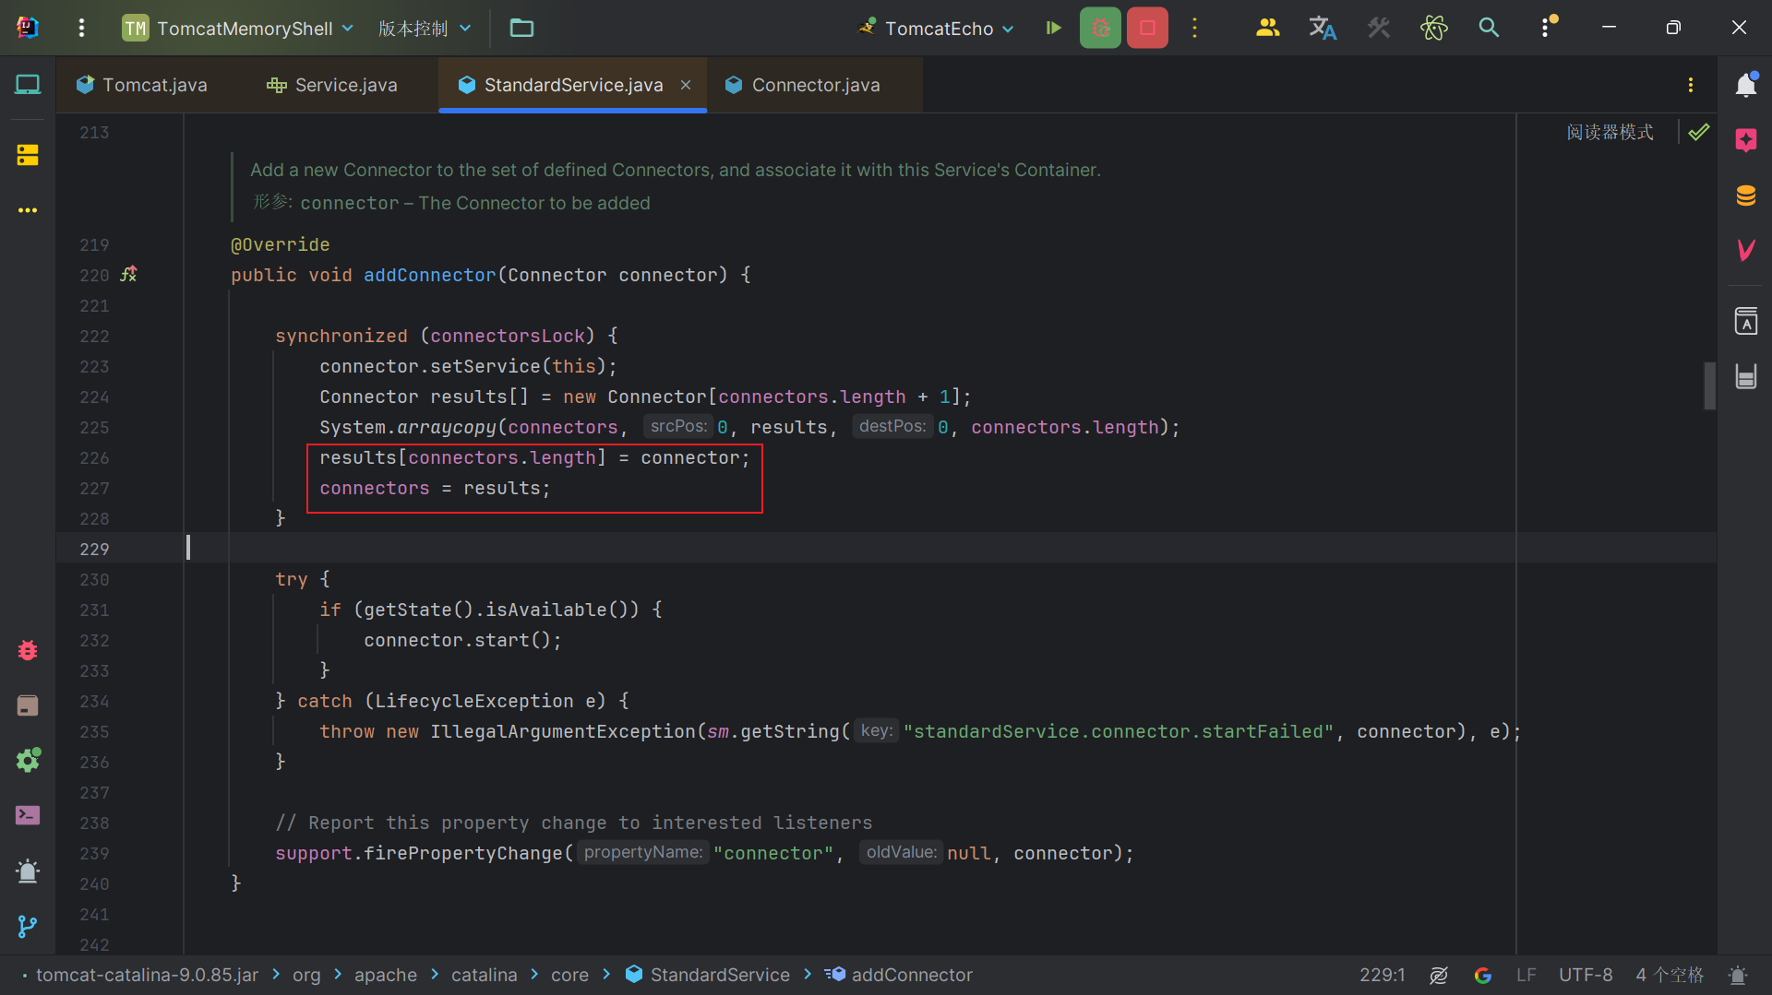Click the Google icon in status bar
The height and width of the screenshot is (995, 1772).
click(1483, 975)
